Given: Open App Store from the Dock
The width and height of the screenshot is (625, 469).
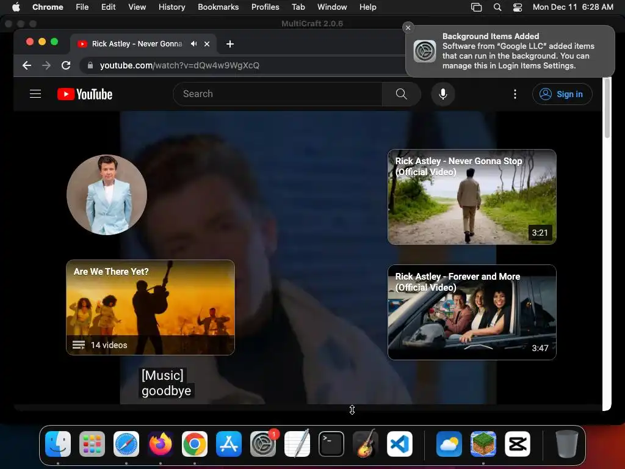Looking at the screenshot, I should [x=229, y=444].
